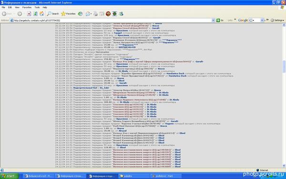The width and height of the screenshot is (286, 179).
Task: Open the Favorites pane
Action: click(x=68, y=14)
